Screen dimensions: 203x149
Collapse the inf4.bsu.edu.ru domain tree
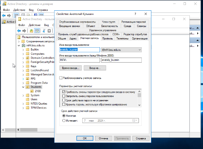[19, 46]
